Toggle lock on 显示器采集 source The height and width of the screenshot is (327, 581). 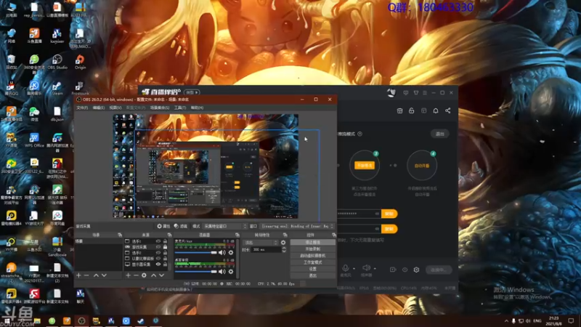[x=165, y=265]
